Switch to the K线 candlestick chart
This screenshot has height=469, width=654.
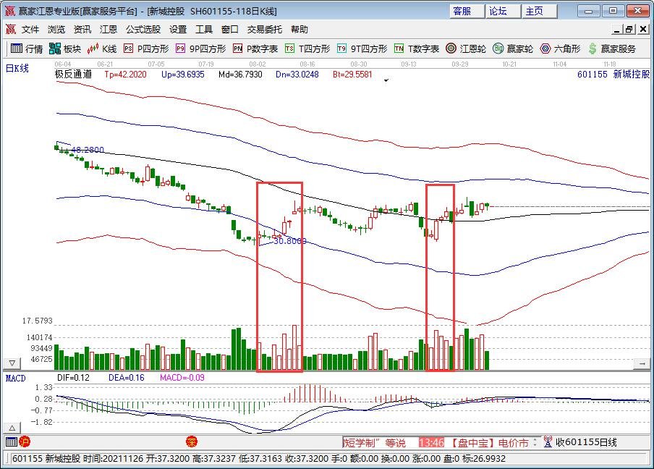pos(102,49)
